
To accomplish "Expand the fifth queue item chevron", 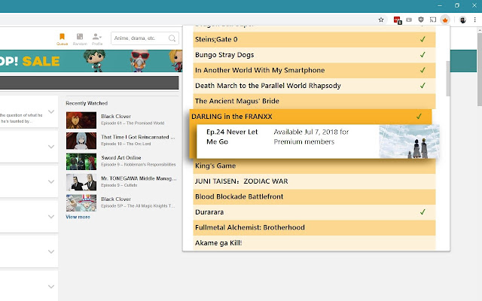I will coord(51,251).
